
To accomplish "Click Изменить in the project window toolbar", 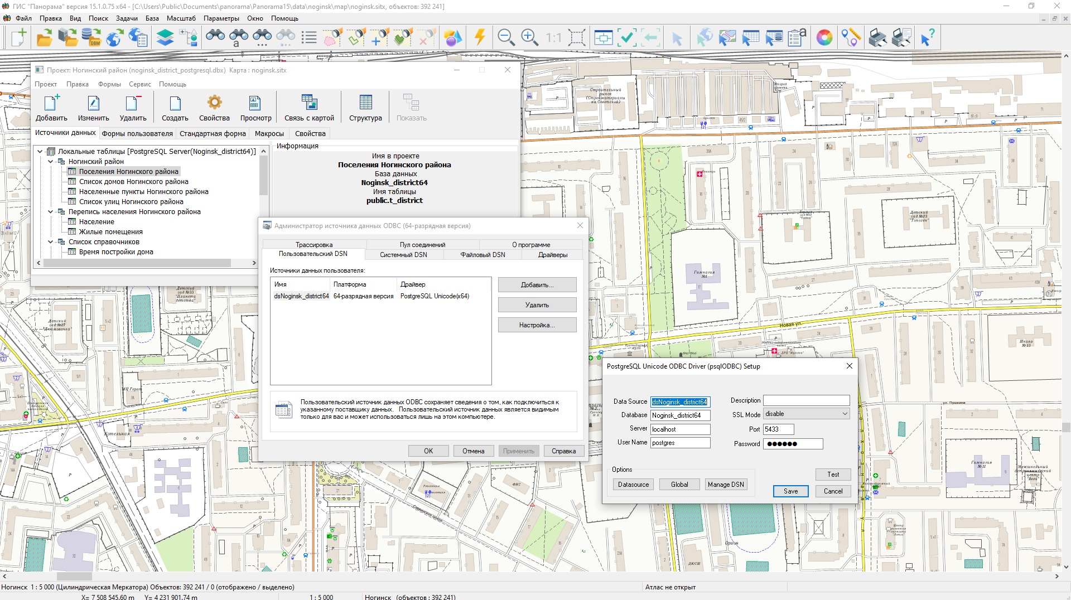I will coord(93,108).
